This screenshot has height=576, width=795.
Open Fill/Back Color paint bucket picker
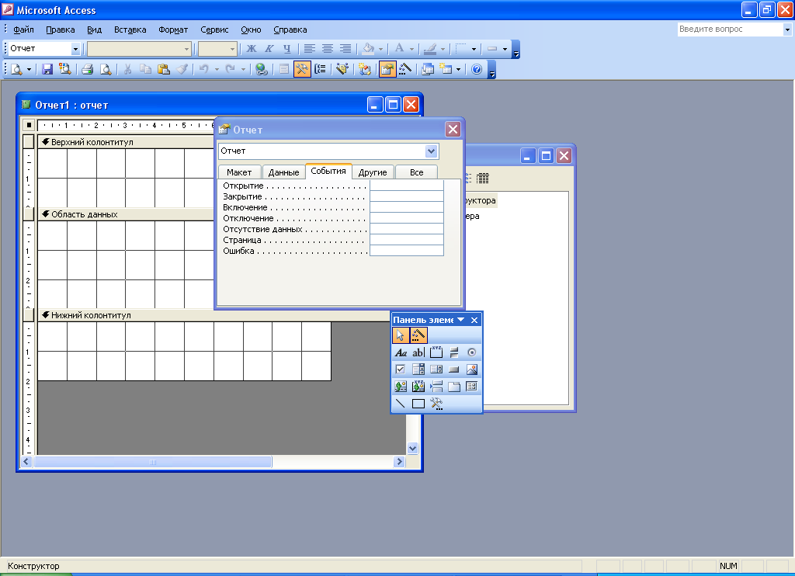(367, 49)
